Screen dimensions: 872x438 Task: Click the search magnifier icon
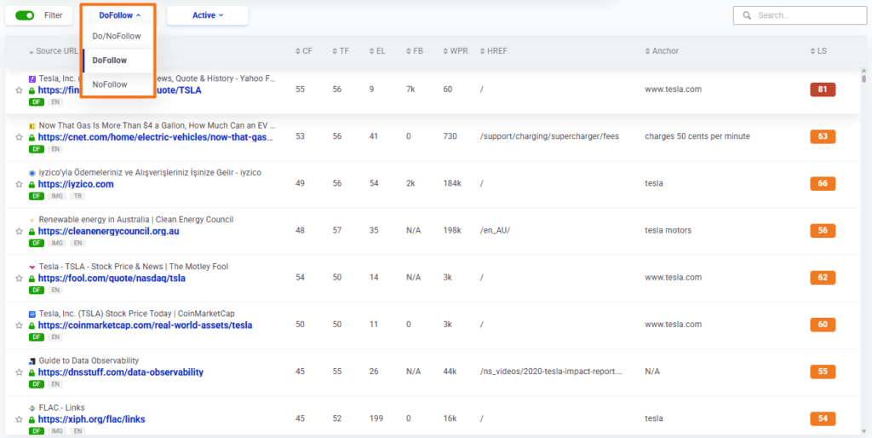pyautogui.click(x=748, y=15)
